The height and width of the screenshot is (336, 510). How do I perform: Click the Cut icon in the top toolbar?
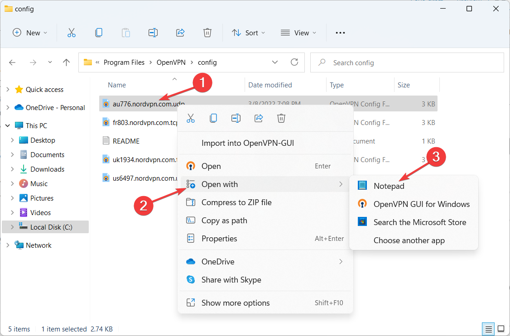(72, 33)
